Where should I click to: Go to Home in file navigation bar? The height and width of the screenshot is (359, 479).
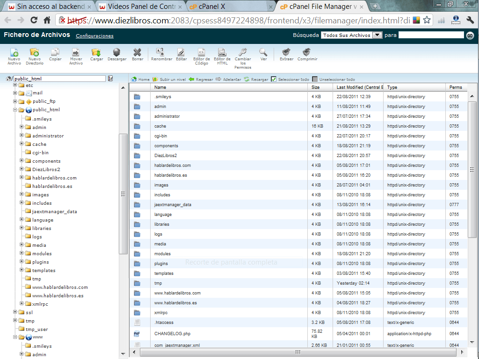(140, 79)
